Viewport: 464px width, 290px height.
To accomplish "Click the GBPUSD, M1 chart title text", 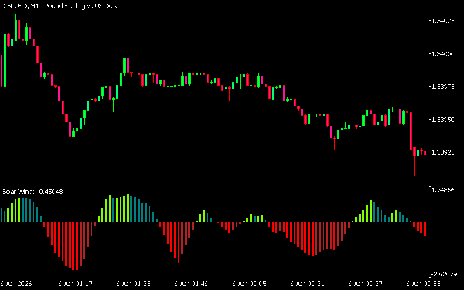I will tap(61, 6).
